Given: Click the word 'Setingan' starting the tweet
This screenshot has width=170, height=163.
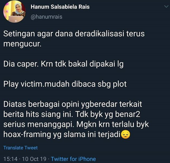Looking at the screenshot, I should 19,34.
